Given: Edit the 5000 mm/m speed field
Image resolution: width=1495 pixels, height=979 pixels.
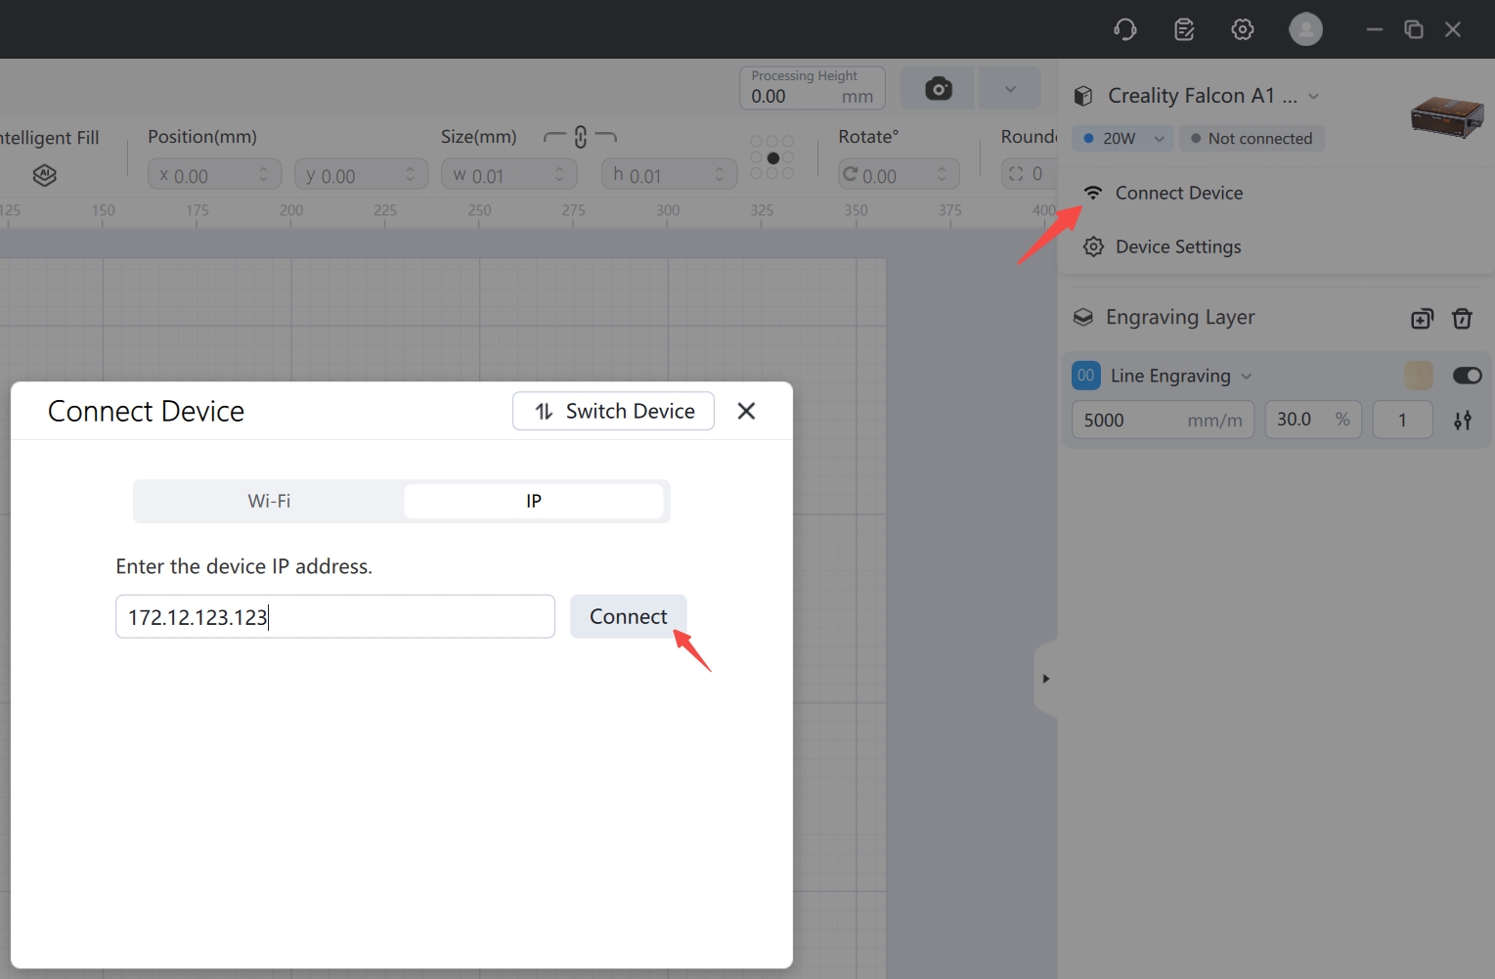Looking at the screenshot, I should [1163, 420].
